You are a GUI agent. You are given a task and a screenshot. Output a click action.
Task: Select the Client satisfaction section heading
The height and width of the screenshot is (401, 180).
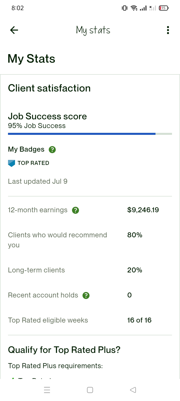click(x=49, y=88)
